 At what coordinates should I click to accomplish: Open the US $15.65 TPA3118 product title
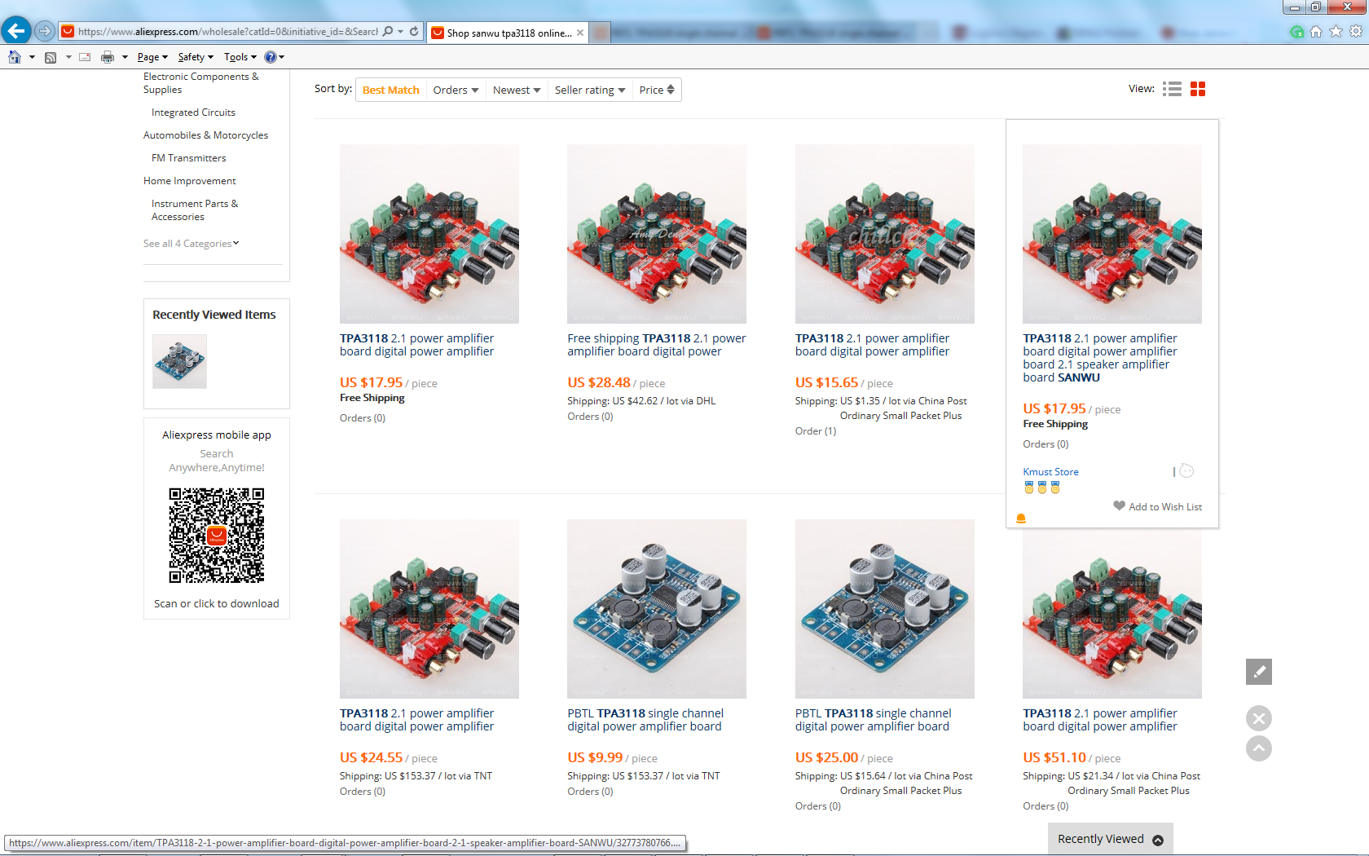point(872,345)
